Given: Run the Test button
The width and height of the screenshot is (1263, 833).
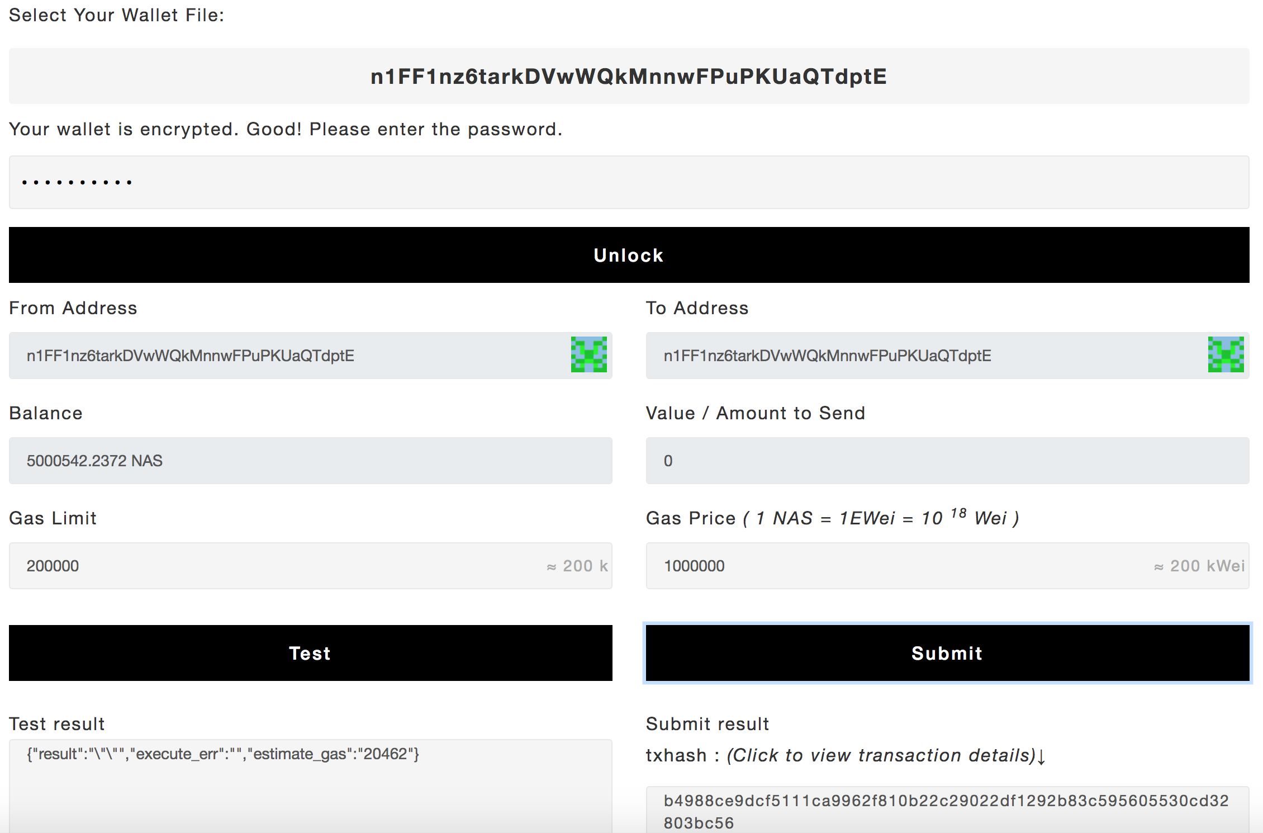Looking at the screenshot, I should click(x=310, y=653).
